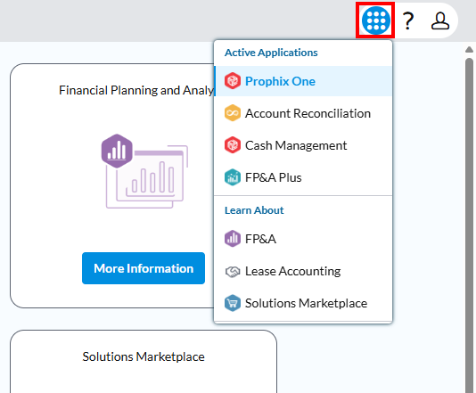Open Solutions Marketplace menu entry
Viewport: 476px width, 393px height.
[303, 303]
